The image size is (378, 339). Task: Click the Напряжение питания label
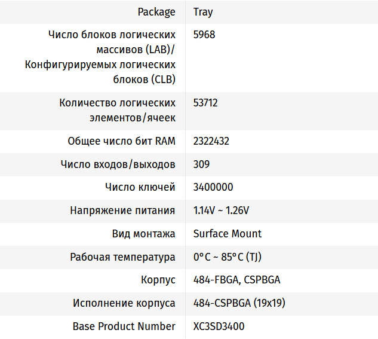click(122, 210)
